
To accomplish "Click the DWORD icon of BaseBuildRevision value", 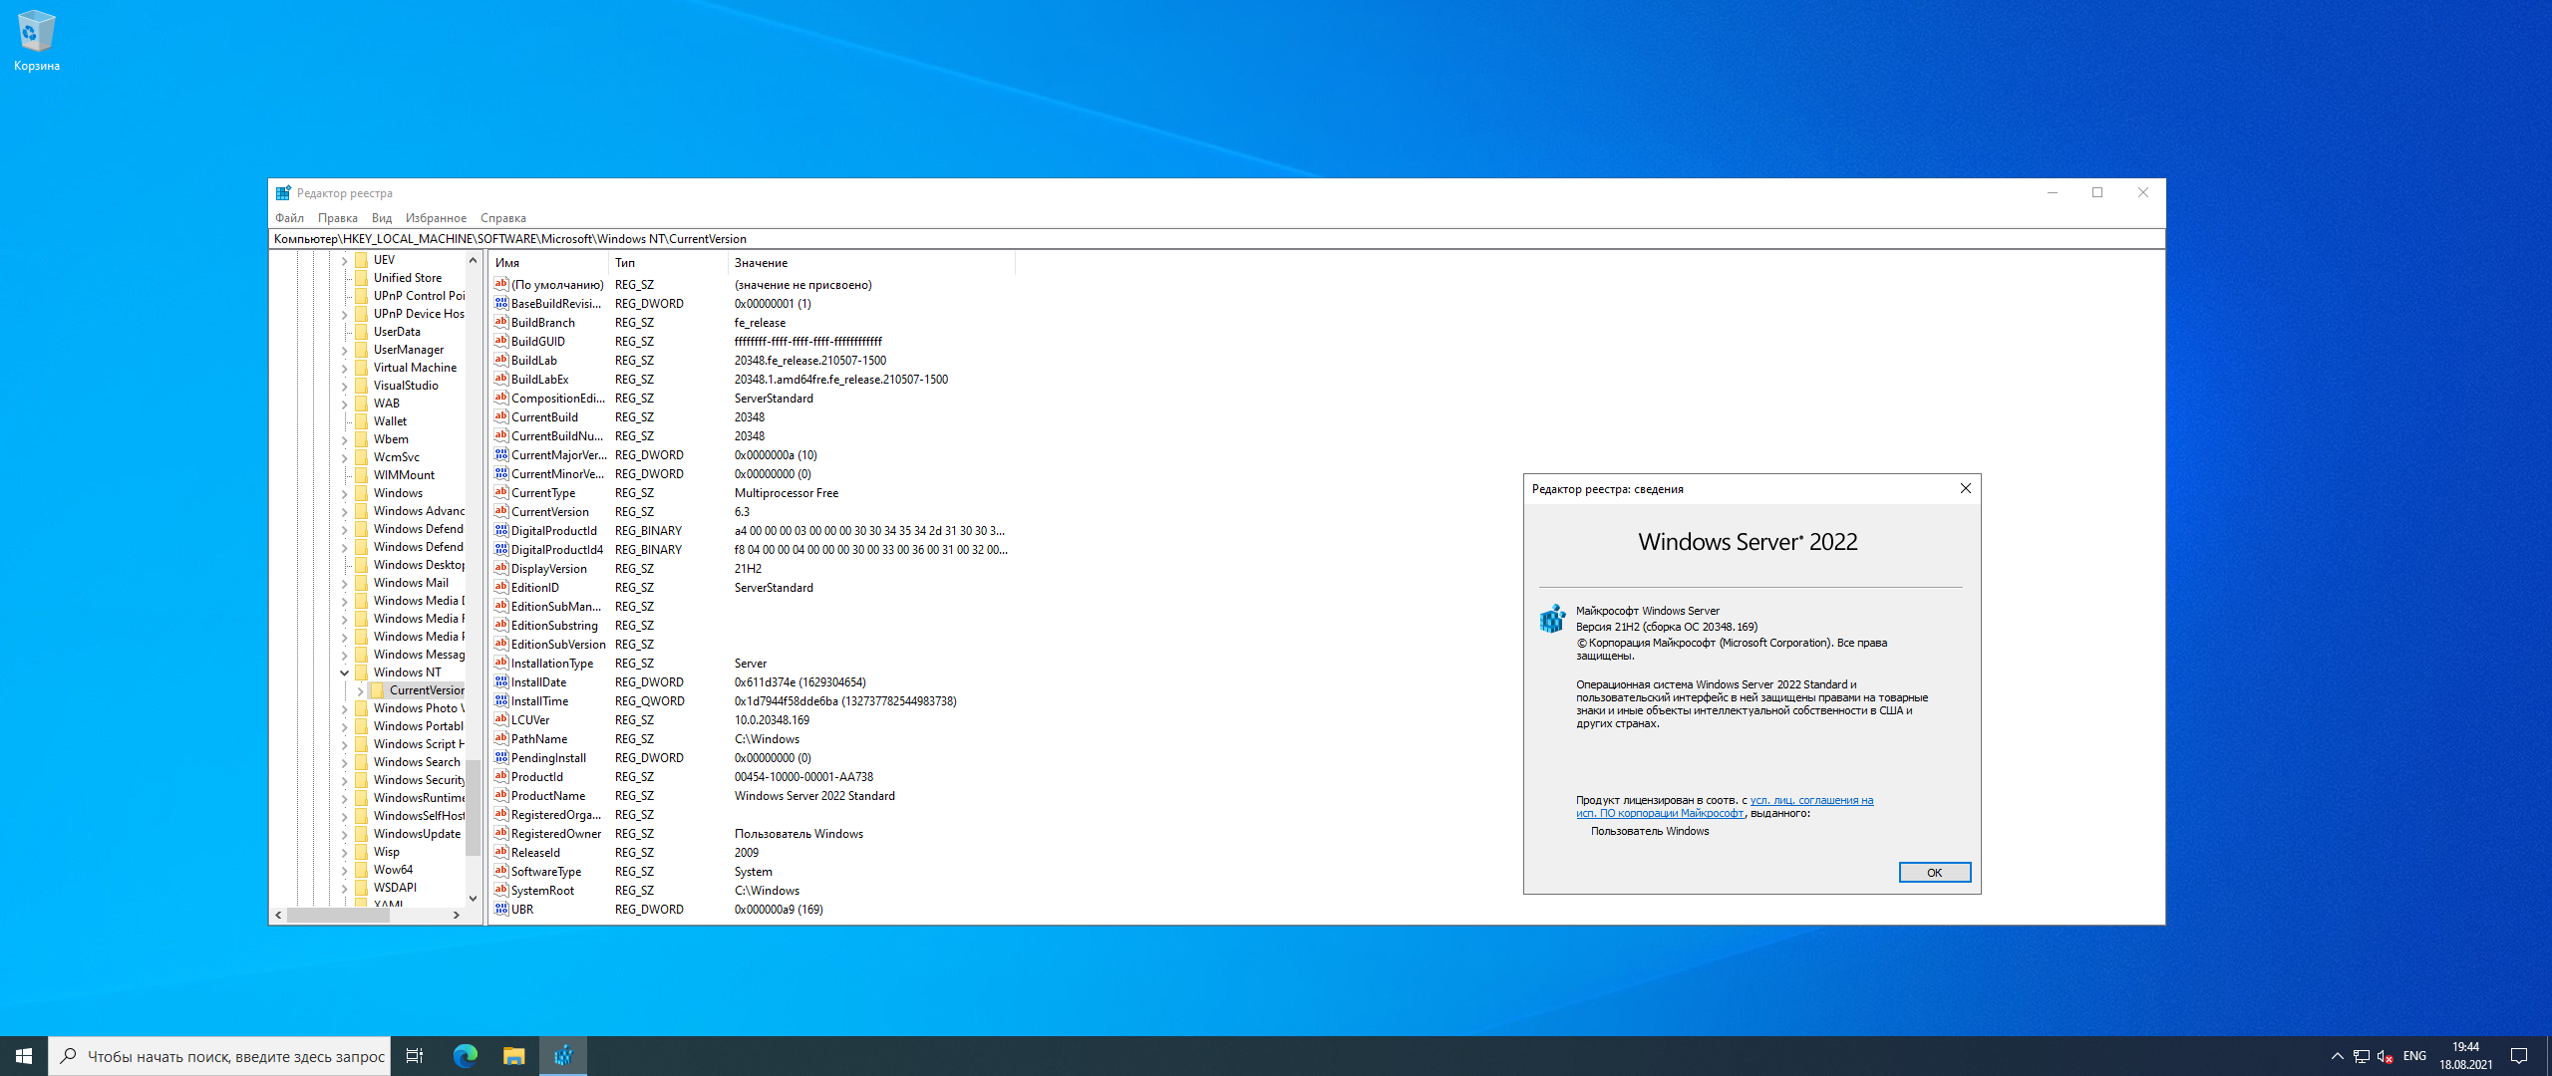I will tap(501, 304).
